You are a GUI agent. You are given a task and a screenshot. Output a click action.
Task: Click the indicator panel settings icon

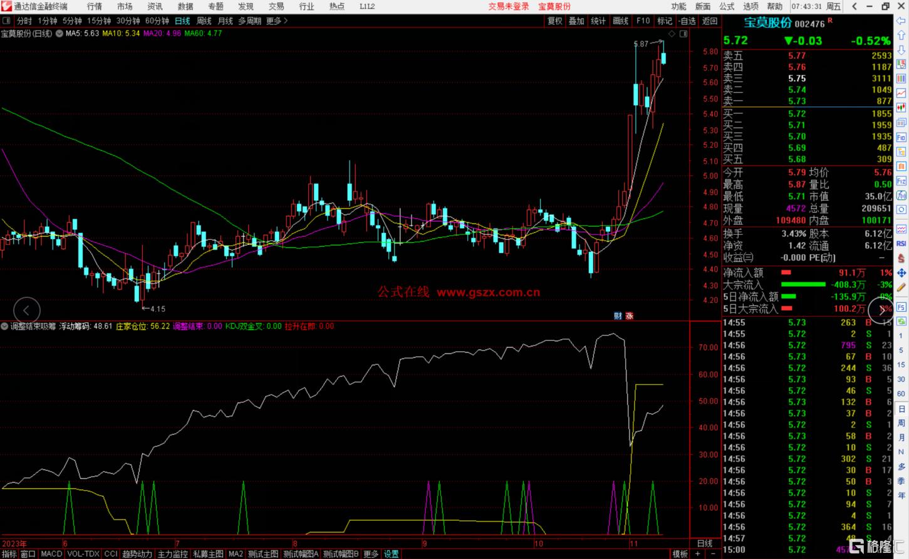coord(4,326)
